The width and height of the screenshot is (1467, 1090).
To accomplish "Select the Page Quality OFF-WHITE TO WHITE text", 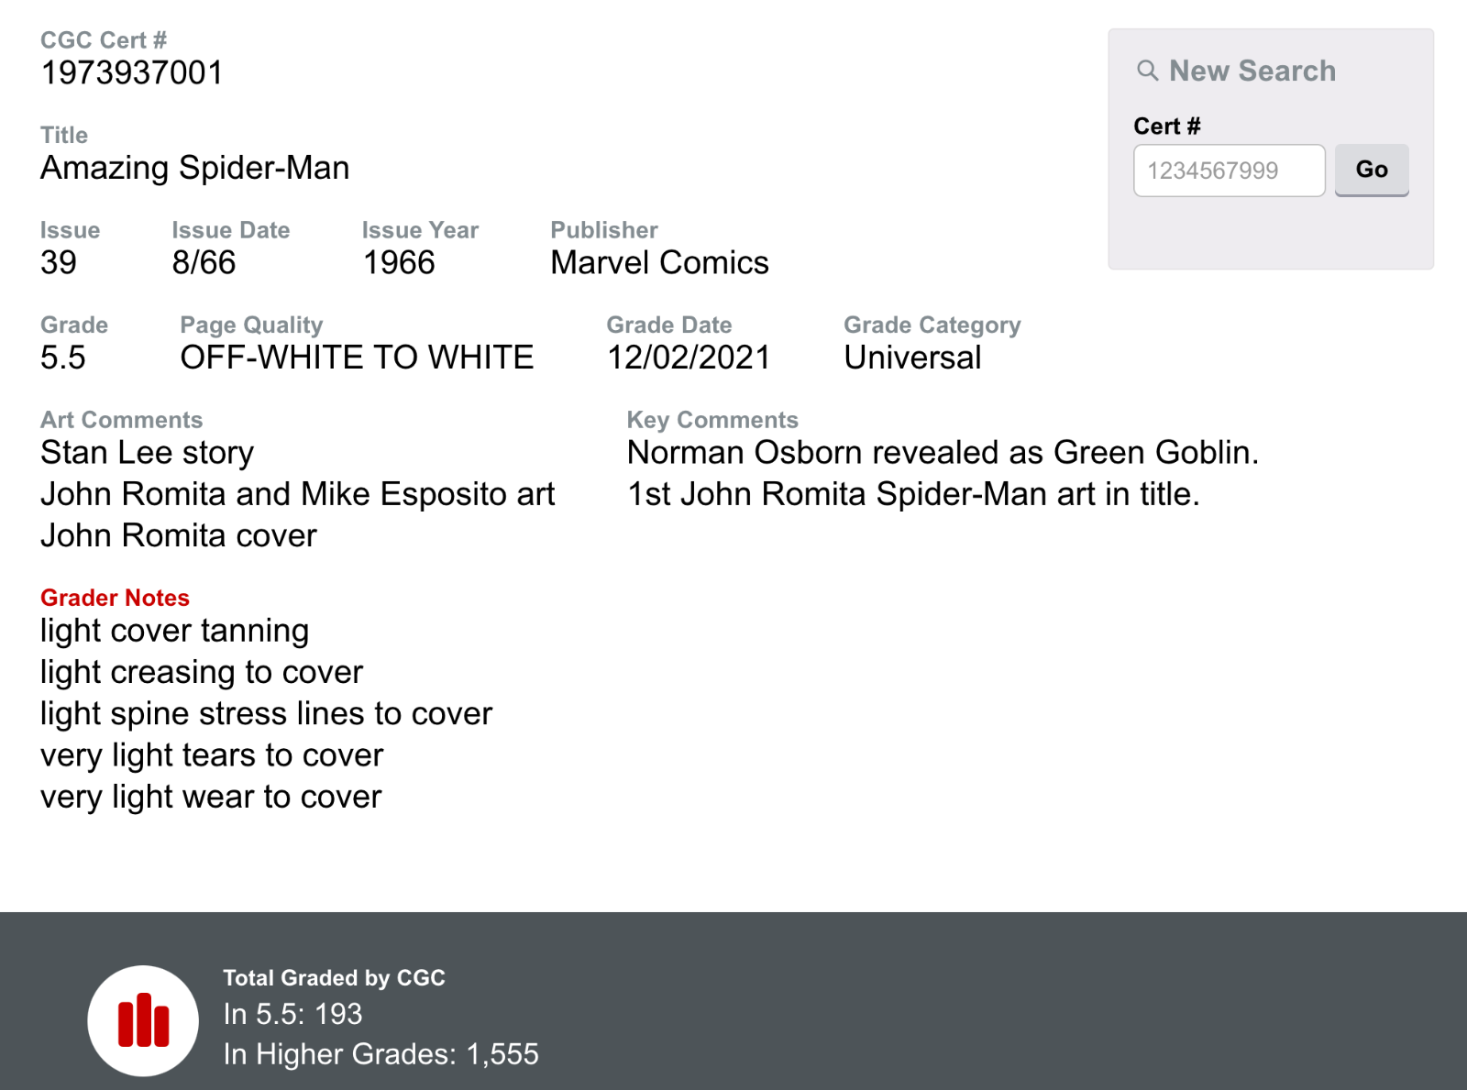I will pos(357,358).
